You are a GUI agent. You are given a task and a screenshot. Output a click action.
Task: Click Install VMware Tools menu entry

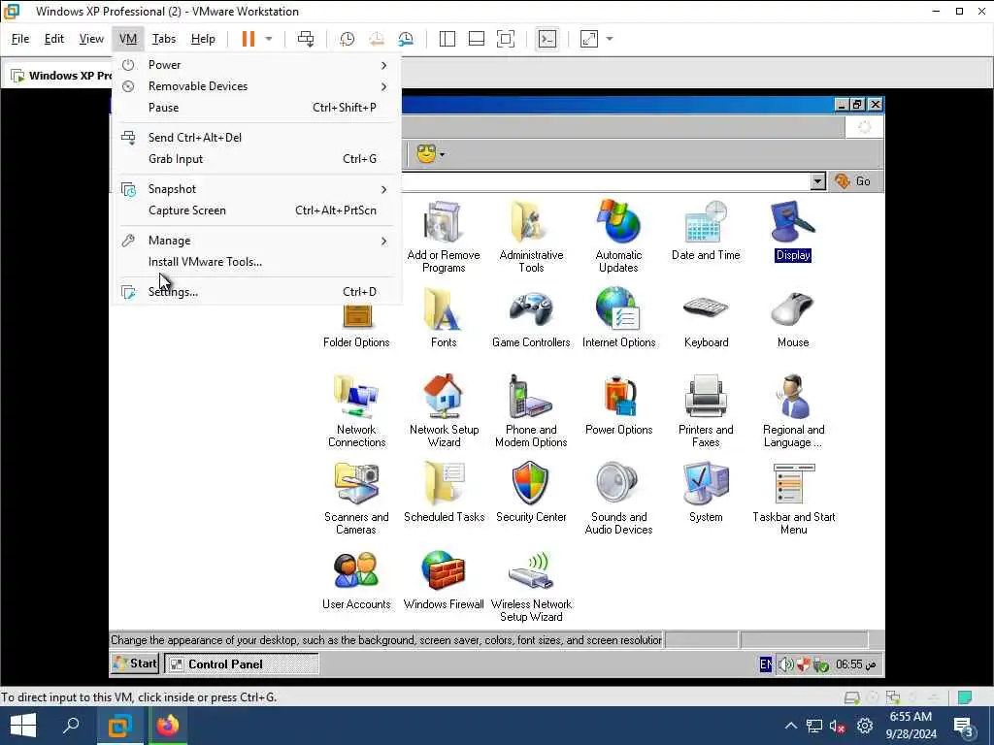coord(256,262)
